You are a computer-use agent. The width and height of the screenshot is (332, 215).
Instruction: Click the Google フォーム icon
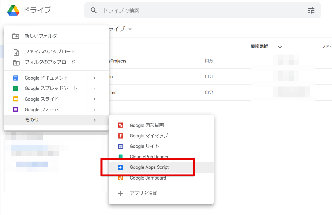click(x=16, y=110)
